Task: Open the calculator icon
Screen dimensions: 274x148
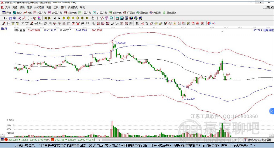Action: (x=122, y=18)
